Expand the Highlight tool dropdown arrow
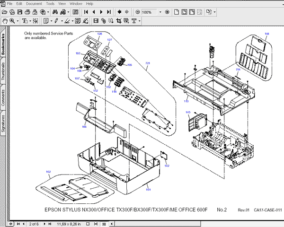Image resolution: width=284 pixels, height=227 pixels. pos(72,21)
